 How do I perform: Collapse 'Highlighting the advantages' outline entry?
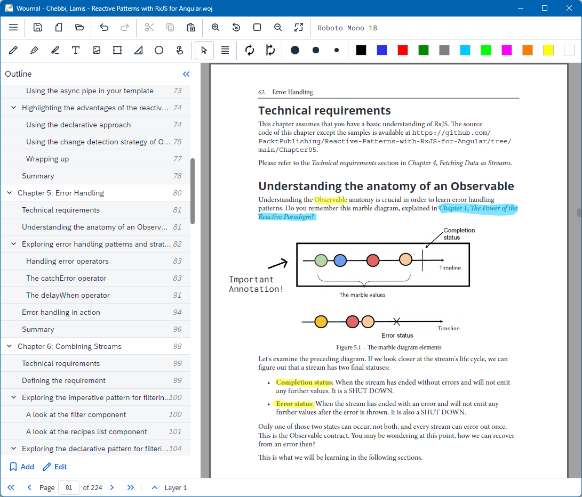pos(14,108)
